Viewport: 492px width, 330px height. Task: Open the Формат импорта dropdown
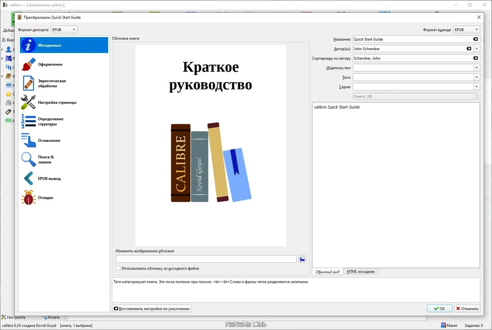tap(64, 30)
